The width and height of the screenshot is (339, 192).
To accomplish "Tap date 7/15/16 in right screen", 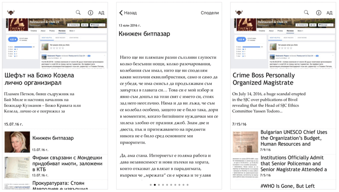I will [239, 124].
